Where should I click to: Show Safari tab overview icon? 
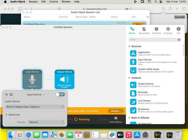tap(184, 9)
